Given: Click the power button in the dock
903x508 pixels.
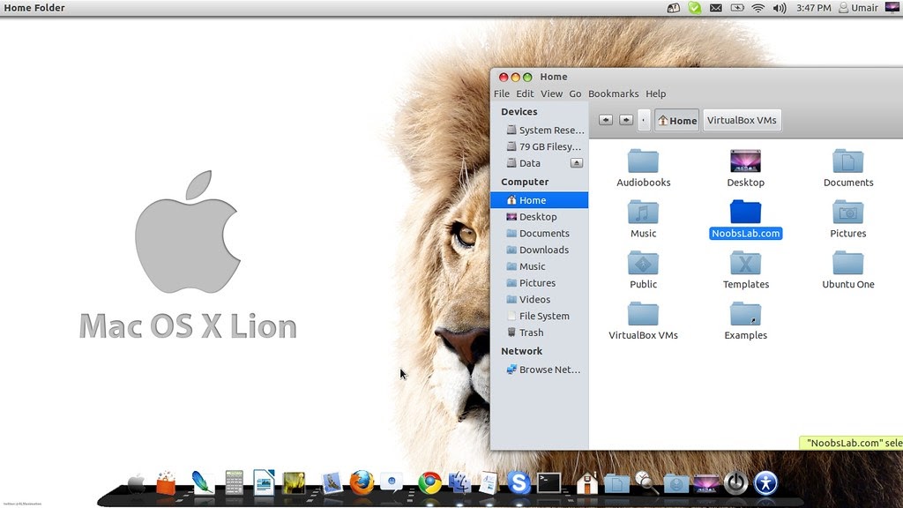Looking at the screenshot, I should pos(735,483).
